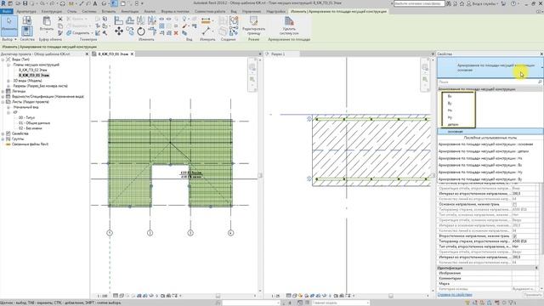This screenshot has width=544, height=306.
Task: Click the Разрез 1 view horizontal scrollbar
Action: coord(391,296)
